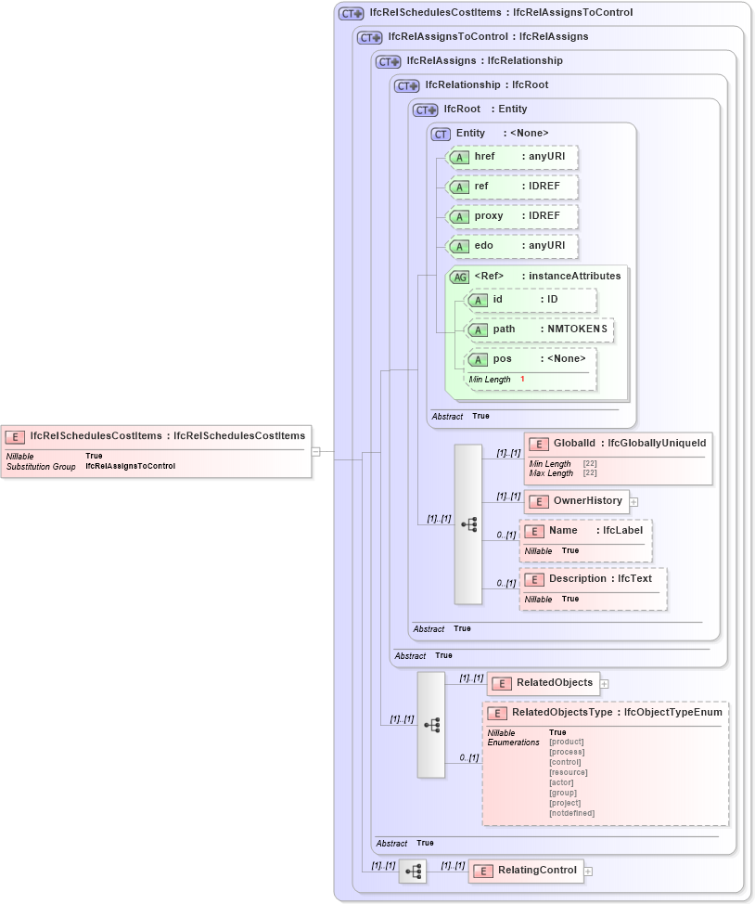Click the connector square beside IfcRelSchedulesCostItems

[x=317, y=453]
